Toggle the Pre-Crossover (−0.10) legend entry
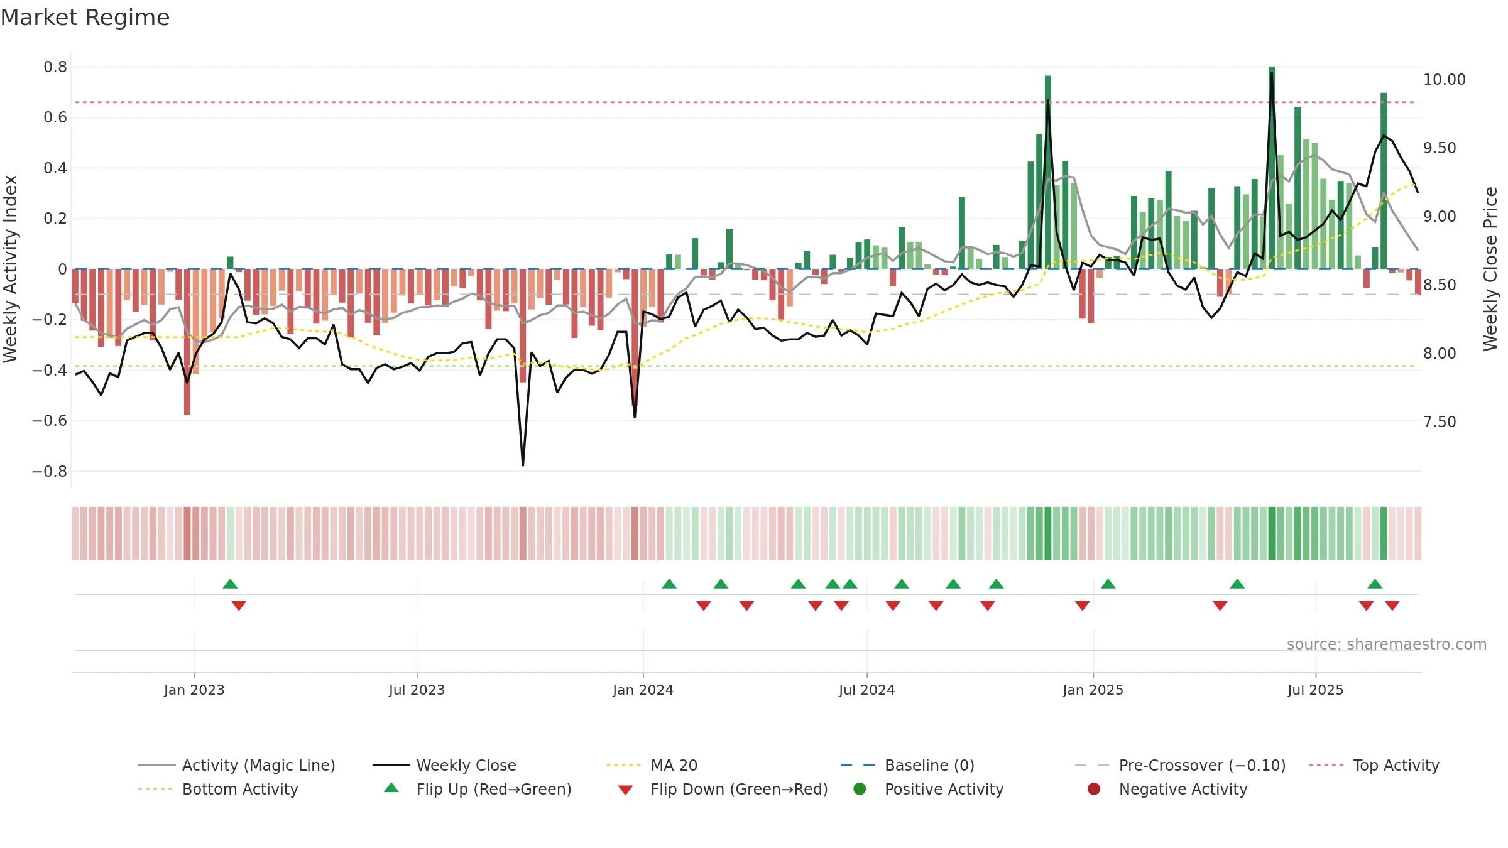 coord(1181,765)
